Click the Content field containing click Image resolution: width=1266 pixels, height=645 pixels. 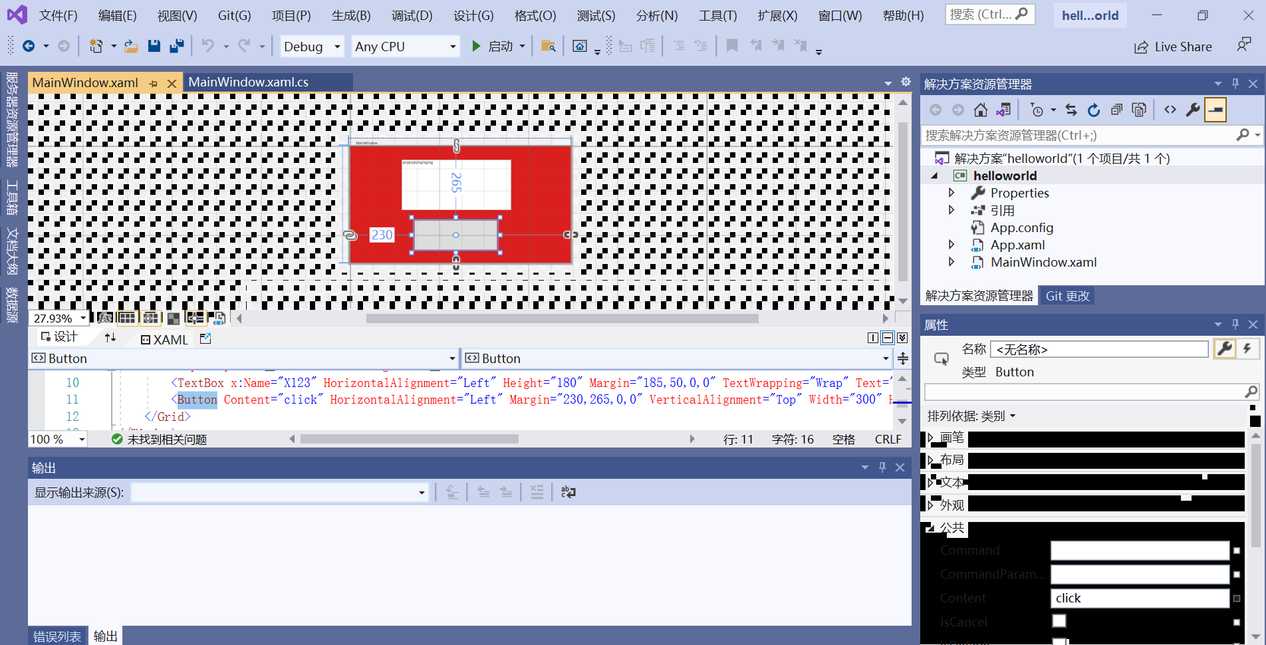(x=1139, y=598)
